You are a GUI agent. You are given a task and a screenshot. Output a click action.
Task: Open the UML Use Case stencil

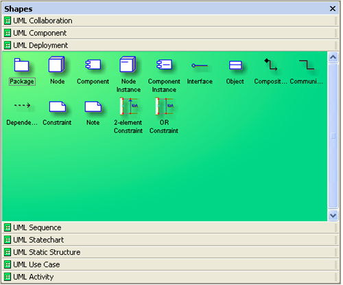pos(171,265)
